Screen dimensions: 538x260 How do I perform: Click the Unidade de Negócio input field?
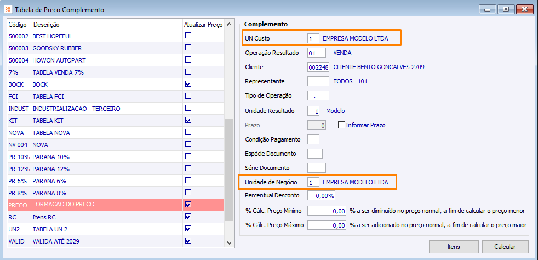[x=313, y=182]
